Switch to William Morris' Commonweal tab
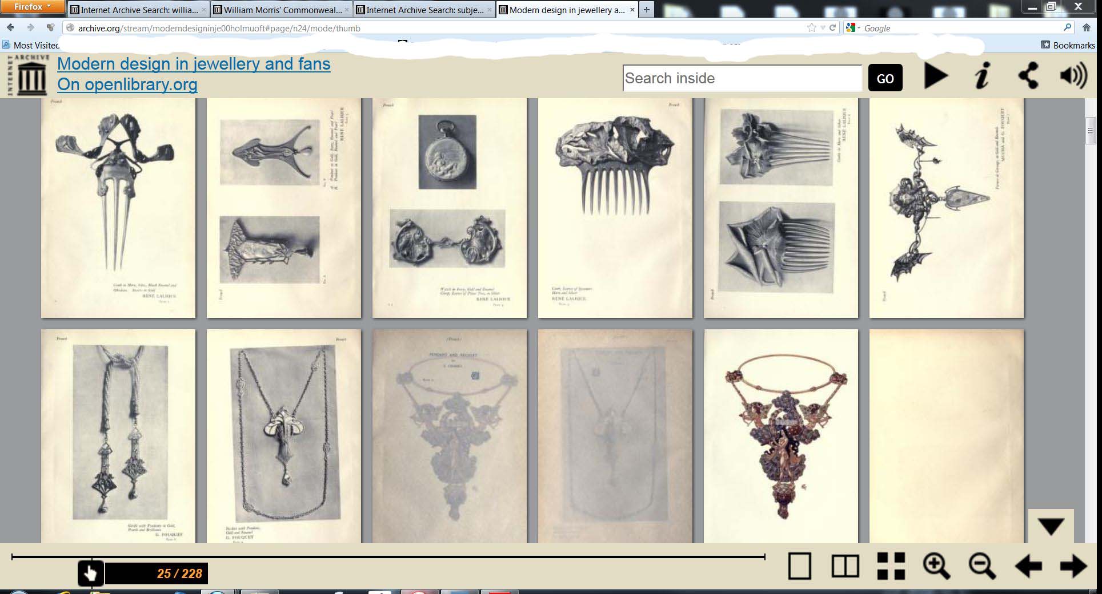The width and height of the screenshot is (1102, 594). 280,10
